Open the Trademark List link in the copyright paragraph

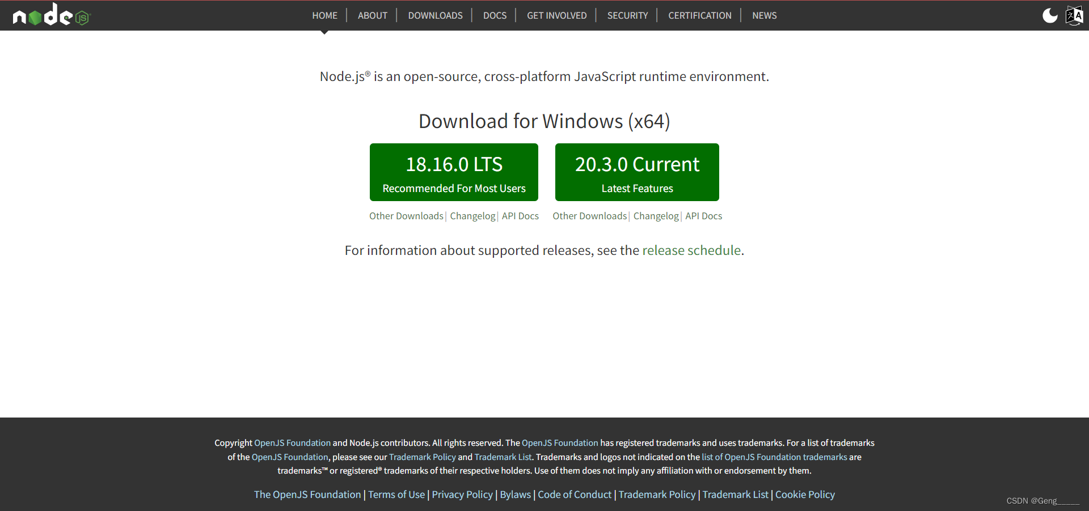(x=503, y=457)
